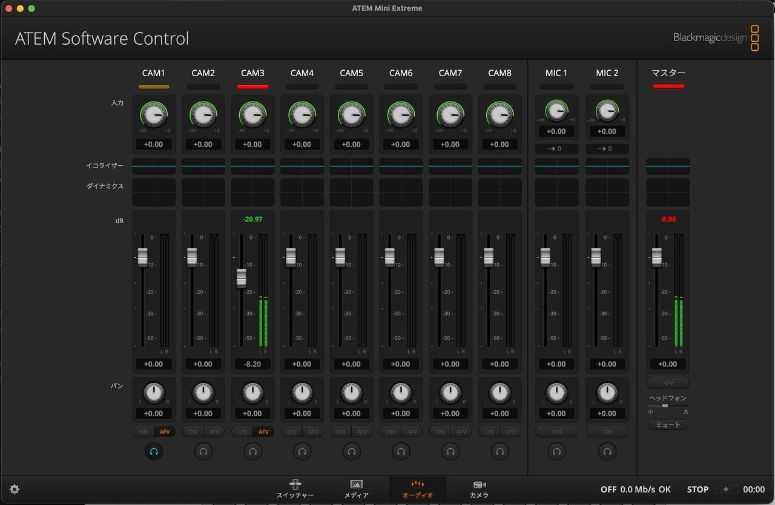Click the CAM4 headphone icon
Screen dimensions: 775x505
point(302,451)
